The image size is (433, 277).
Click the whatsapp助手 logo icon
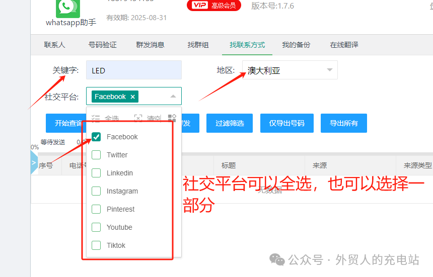[68, 9]
